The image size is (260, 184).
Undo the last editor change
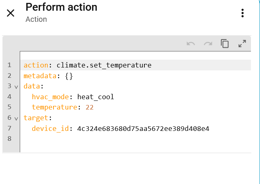pos(191,44)
